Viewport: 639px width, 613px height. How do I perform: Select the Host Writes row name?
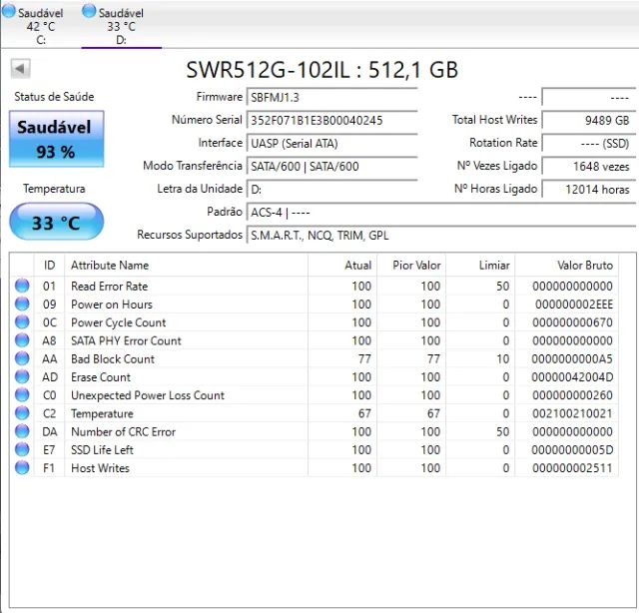point(100,468)
